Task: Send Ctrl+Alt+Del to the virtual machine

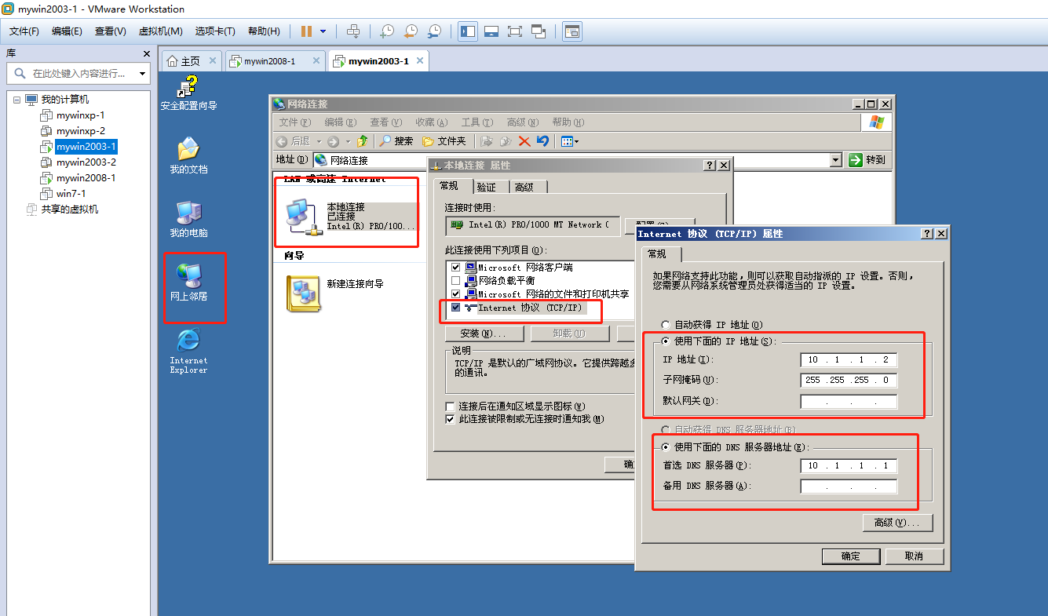Action: coord(353,31)
